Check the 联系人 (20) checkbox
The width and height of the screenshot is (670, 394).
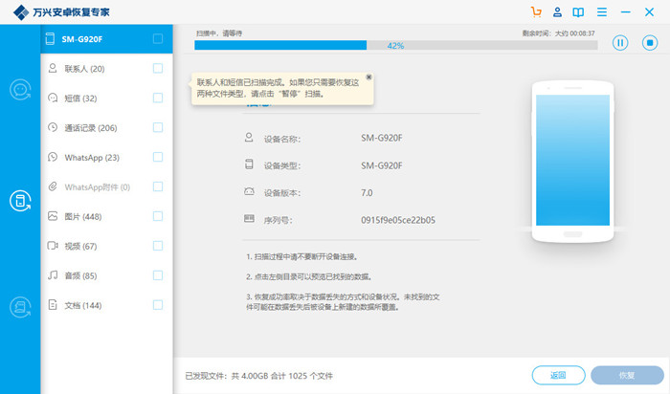(x=158, y=68)
